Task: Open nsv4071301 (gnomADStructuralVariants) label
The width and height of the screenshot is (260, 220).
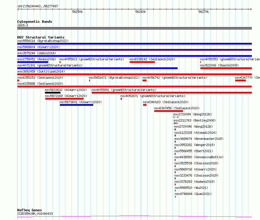Action: click(x=50, y=65)
